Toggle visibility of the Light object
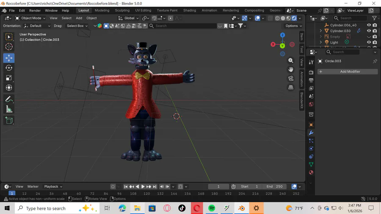Image resolution: width=381 pixels, height=214 pixels. (x=369, y=42)
